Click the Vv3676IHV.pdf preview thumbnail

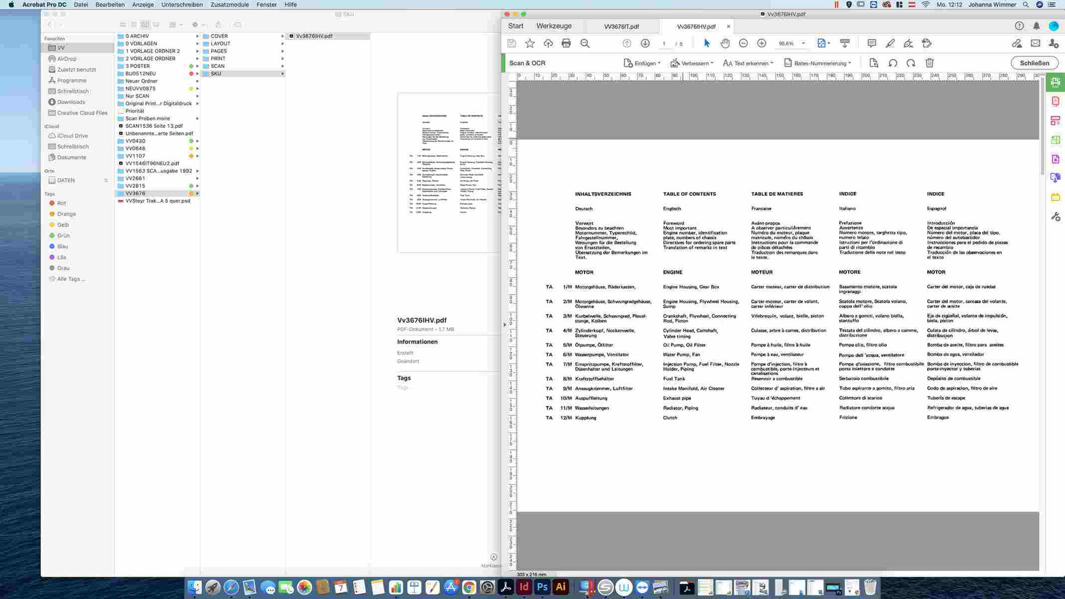pos(448,173)
